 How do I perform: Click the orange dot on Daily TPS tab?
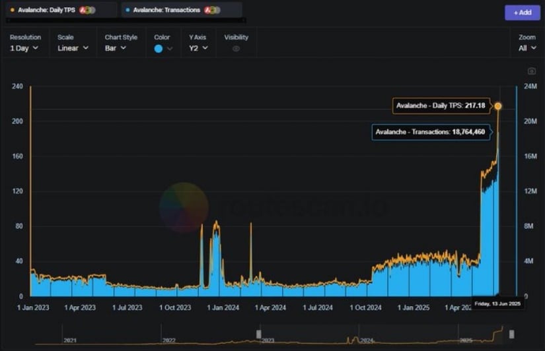pyautogui.click(x=13, y=10)
